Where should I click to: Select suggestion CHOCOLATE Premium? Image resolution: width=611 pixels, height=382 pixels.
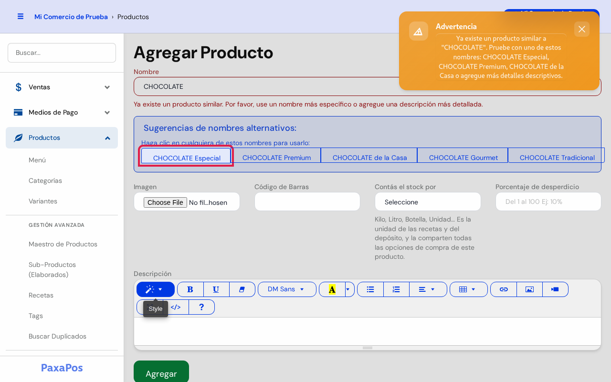[276, 155]
